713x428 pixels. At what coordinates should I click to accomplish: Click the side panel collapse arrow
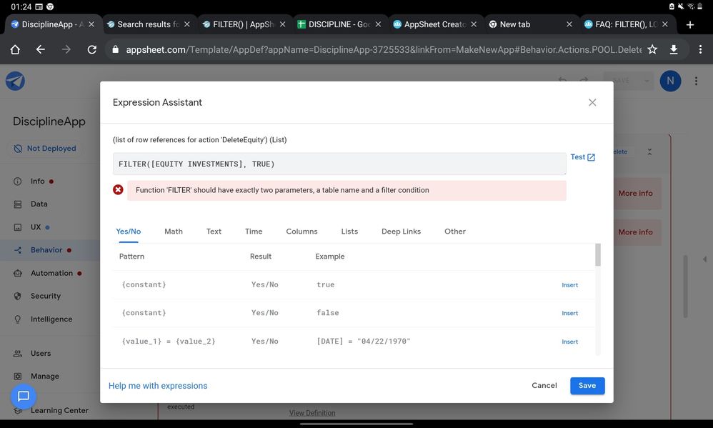coord(704,259)
